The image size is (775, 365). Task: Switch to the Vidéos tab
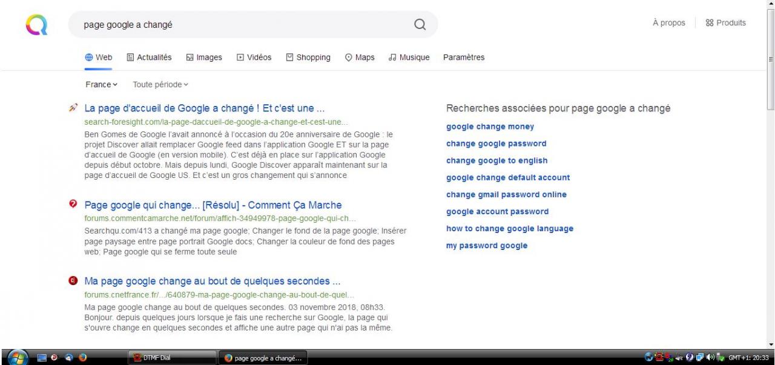(254, 58)
